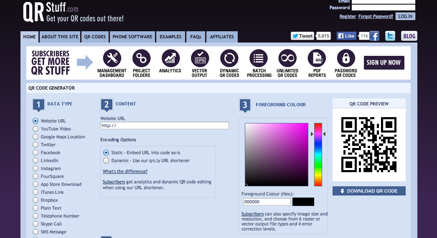
Task: Select Plain Text data type
Action: tap(36, 208)
